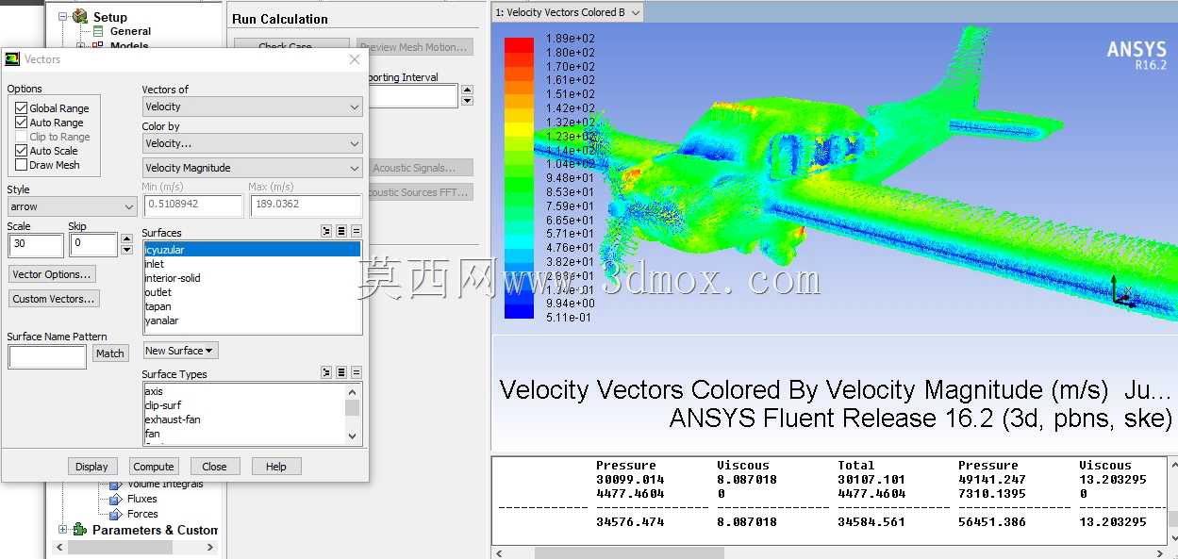This screenshot has width=1178, height=559.
Task: Open the Velocity Magnitude dropdown
Action: tap(252, 168)
